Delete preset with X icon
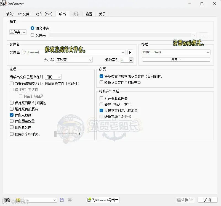Image resolution: width=221 pixels, height=206 pixels. point(70,200)
